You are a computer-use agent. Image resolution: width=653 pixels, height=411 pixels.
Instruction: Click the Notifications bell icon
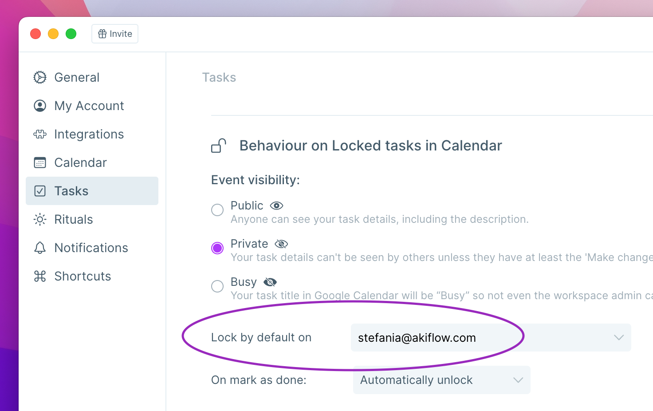pos(40,248)
